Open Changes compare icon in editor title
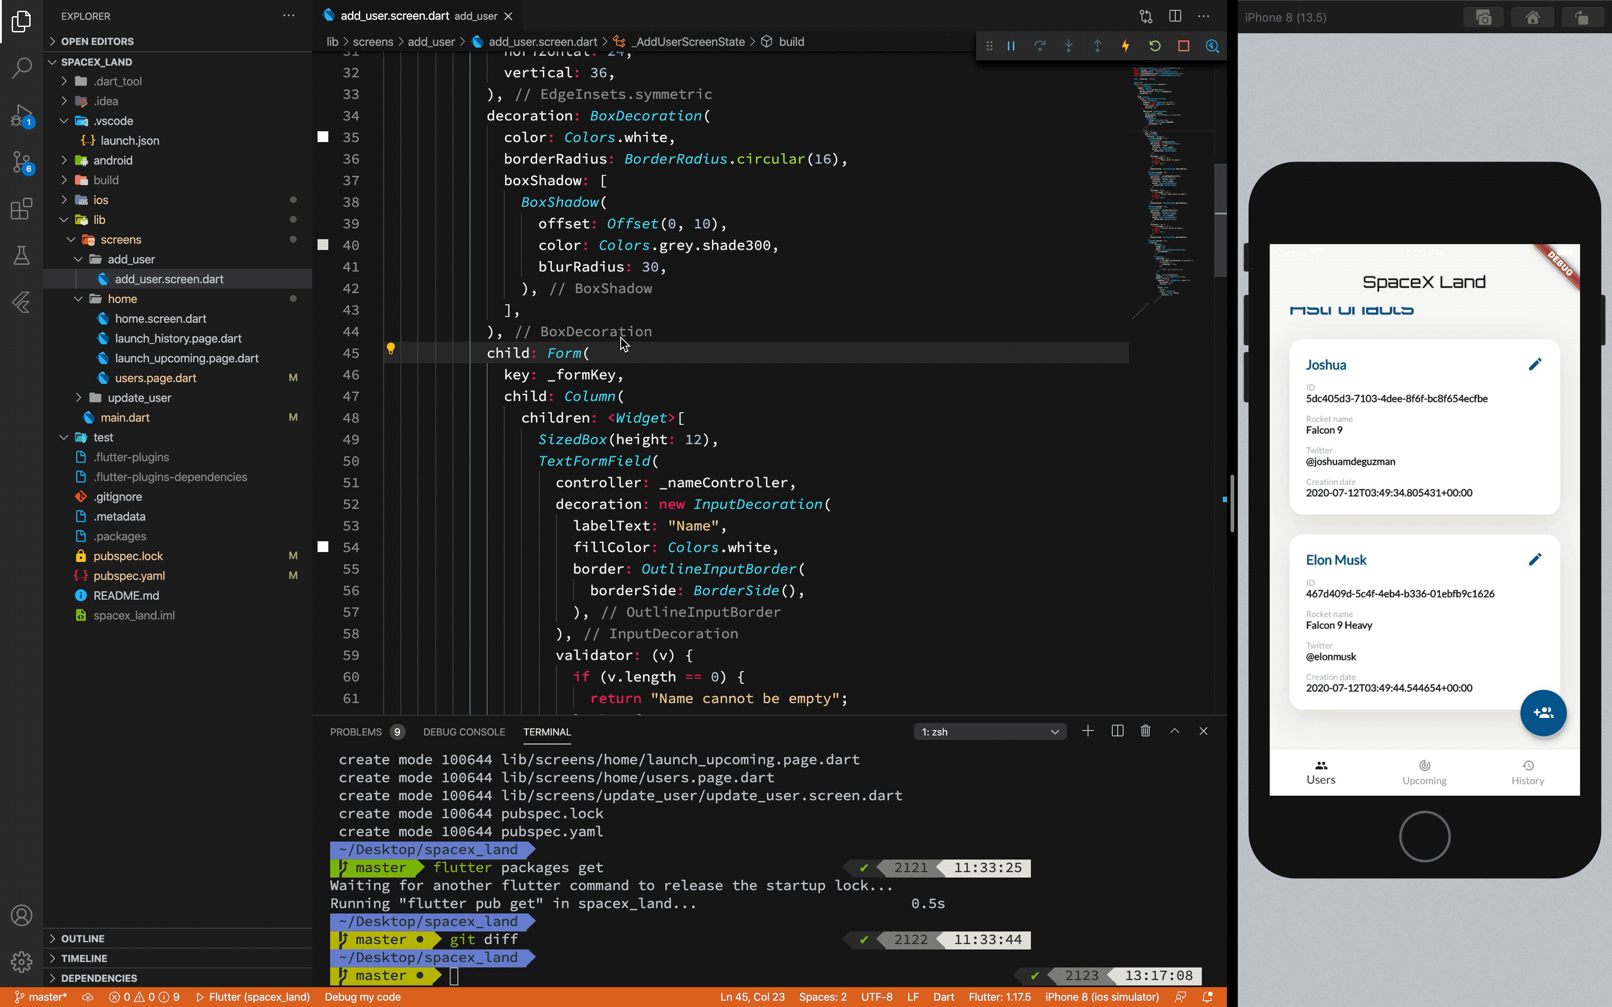 [1146, 16]
